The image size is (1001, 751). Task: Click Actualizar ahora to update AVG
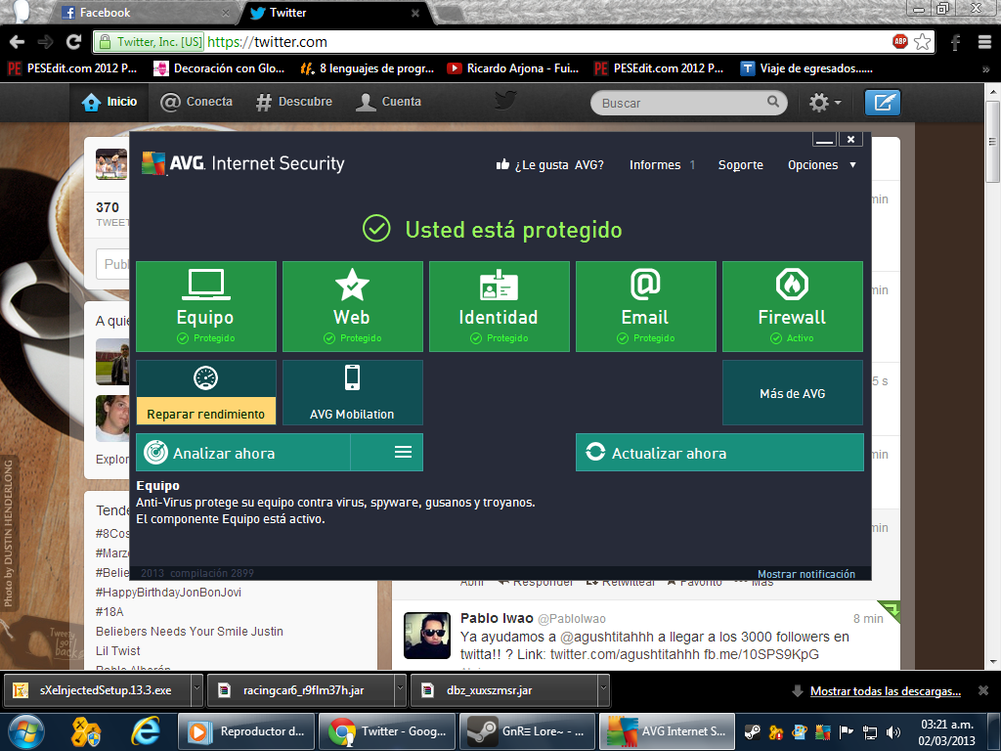click(719, 452)
